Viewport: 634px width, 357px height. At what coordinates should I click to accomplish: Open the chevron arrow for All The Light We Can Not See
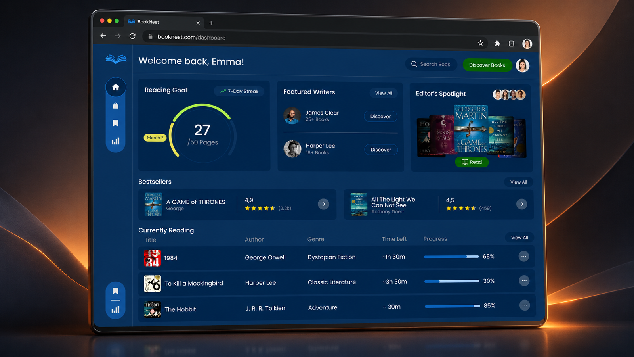(x=522, y=204)
